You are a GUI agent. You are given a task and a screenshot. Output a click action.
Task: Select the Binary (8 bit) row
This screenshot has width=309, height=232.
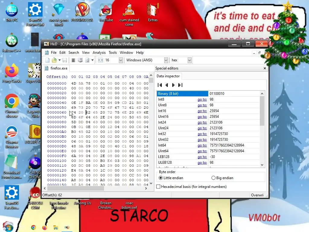208,94
